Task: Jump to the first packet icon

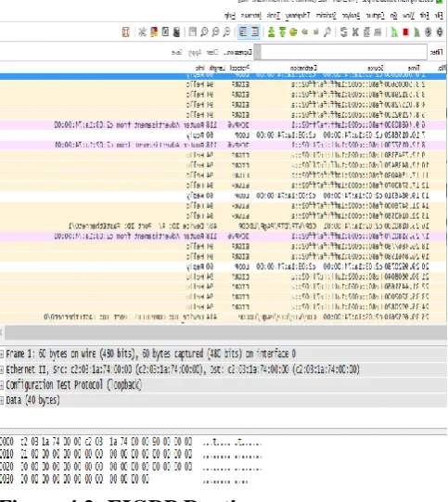Action: tap(282, 32)
